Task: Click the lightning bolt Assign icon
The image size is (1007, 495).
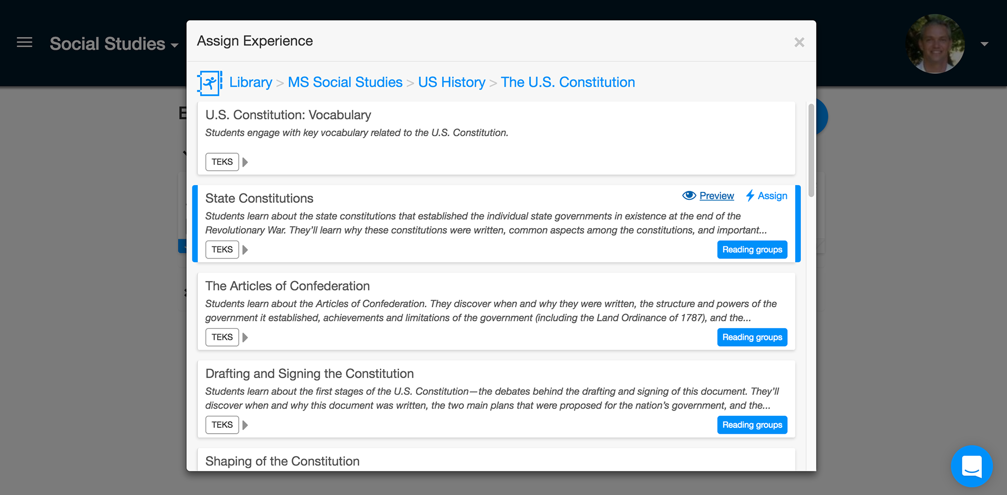Action: point(750,196)
